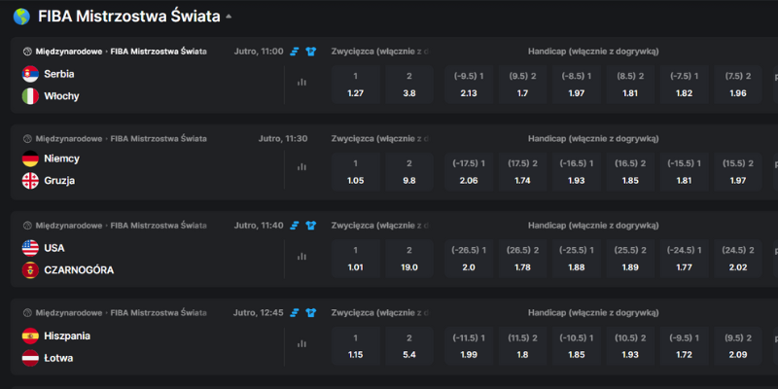The image size is (778, 389).
Task: Open statistics icon for Niemcy vs Gruzja
Action: tap(301, 167)
